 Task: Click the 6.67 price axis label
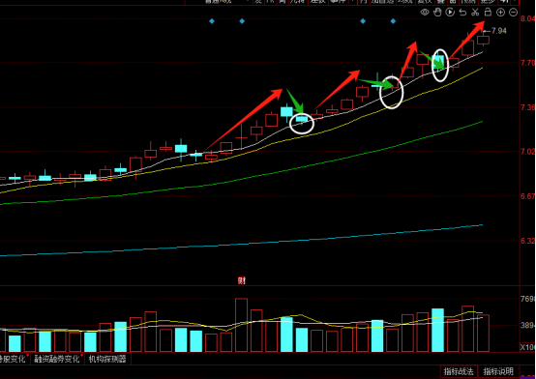528,196
